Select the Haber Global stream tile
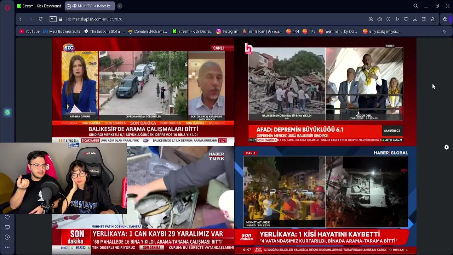The image size is (453, 255). [x=325, y=200]
